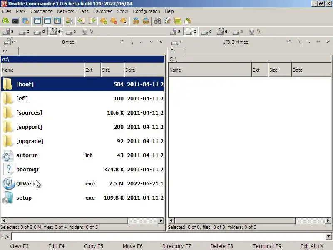
Task: Open the Show menu
Action: pos(122,11)
